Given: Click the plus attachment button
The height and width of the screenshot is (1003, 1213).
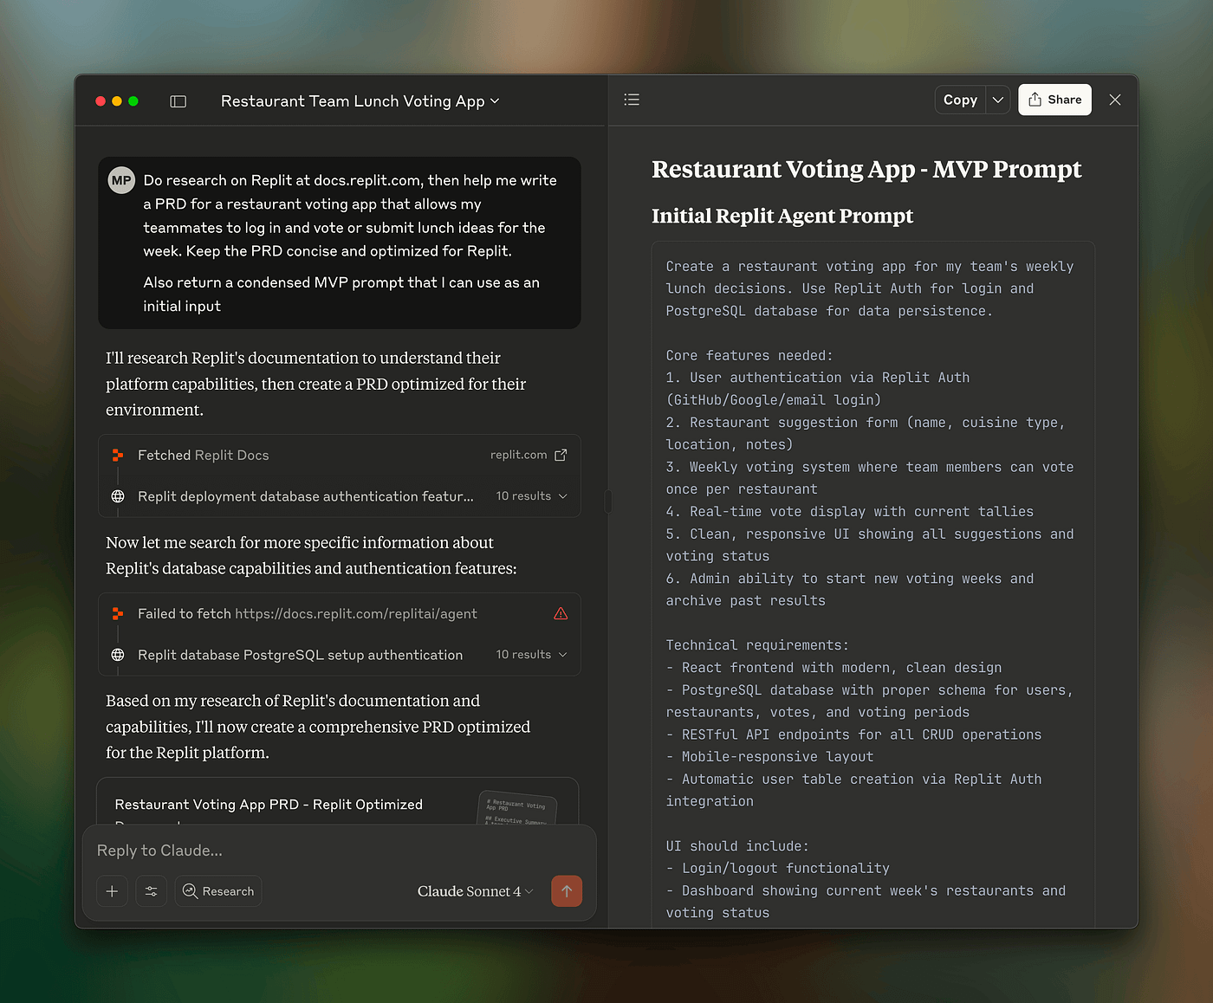Looking at the screenshot, I should click(112, 891).
